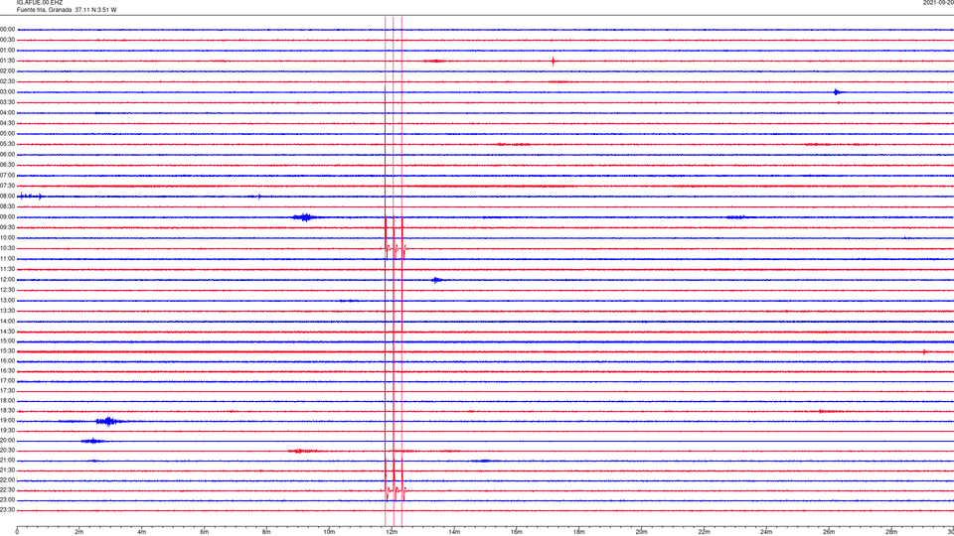Click the 18:00 trace label

pyautogui.click(x=7, y=401)
